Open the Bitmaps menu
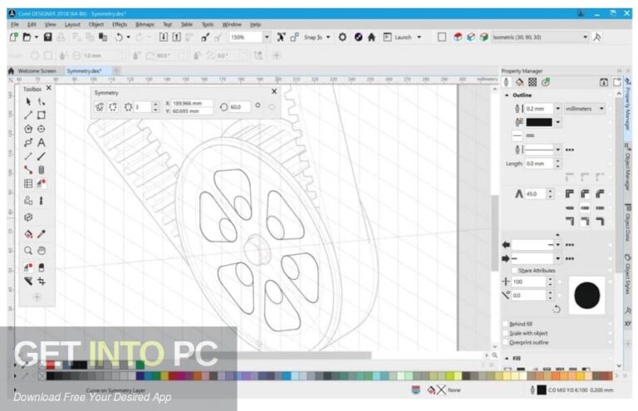Viewport: 638px width, 411px height. point(145,24)
